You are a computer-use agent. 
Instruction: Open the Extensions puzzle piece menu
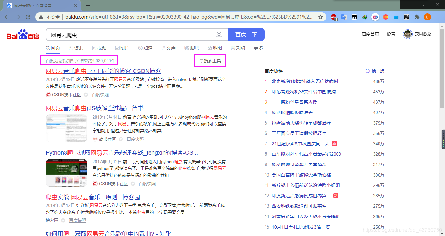(417, 17)
